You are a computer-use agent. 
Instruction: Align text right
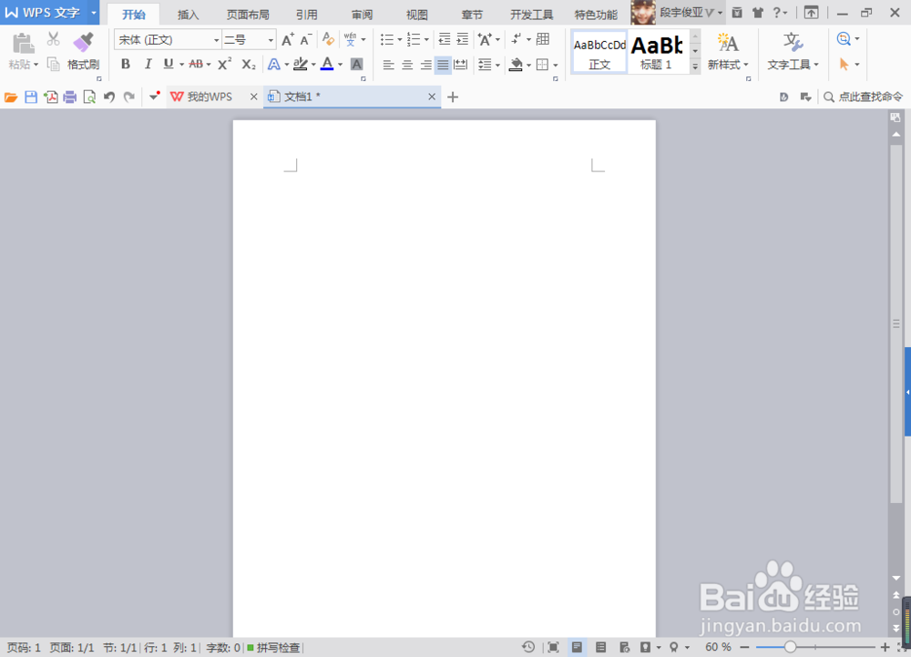pos(425,65)
